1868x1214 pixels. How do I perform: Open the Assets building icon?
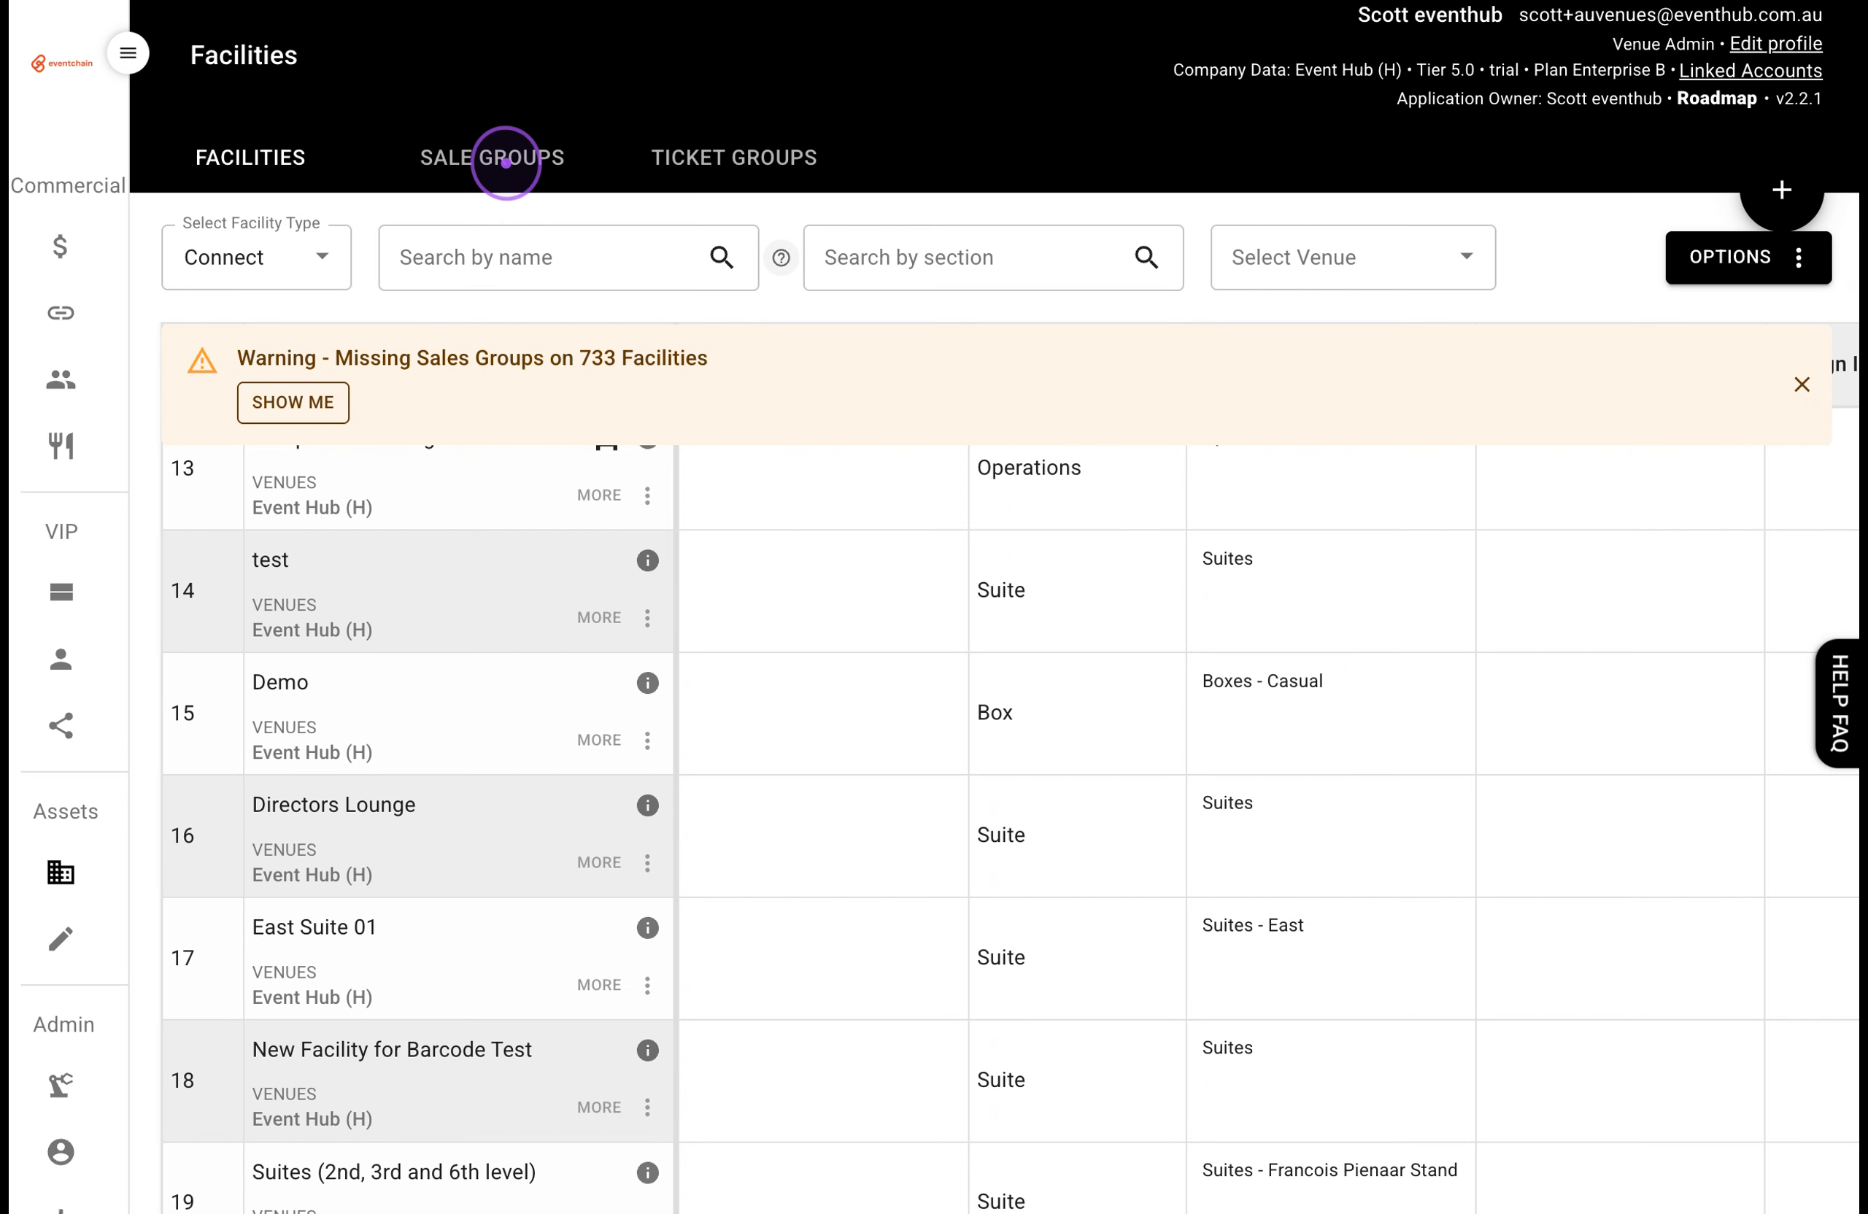tap(61, 872)
